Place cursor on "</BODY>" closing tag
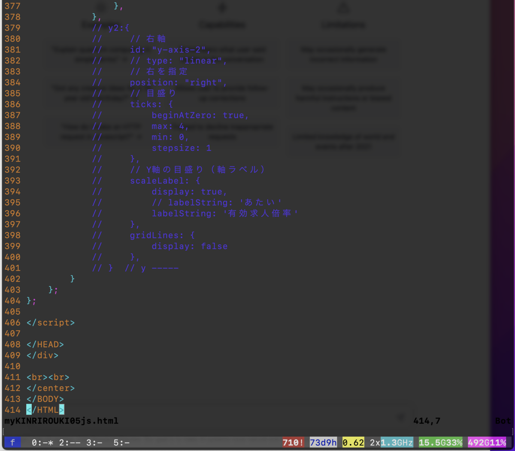 (x=45, y=399)
